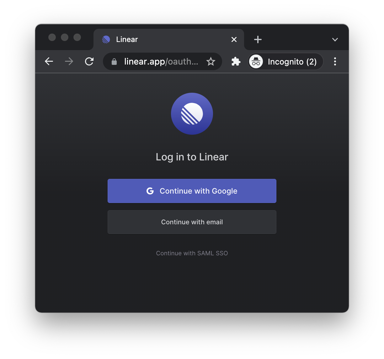Click the forward navigation arrow

(x=69, y=61)
